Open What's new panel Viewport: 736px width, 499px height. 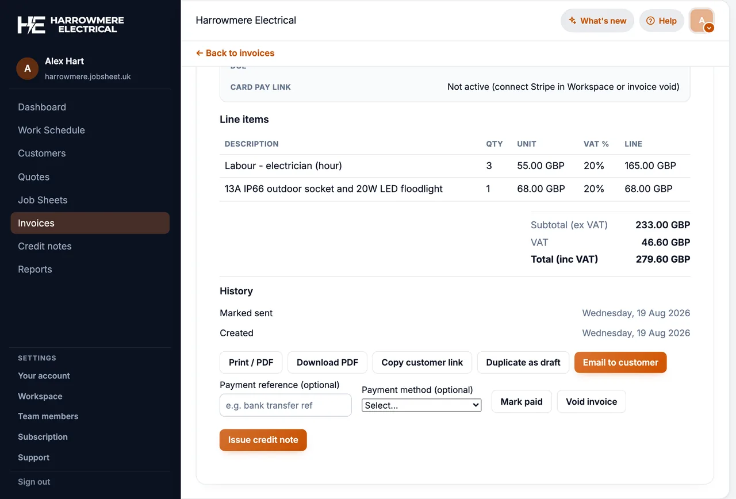coord(597,21)
